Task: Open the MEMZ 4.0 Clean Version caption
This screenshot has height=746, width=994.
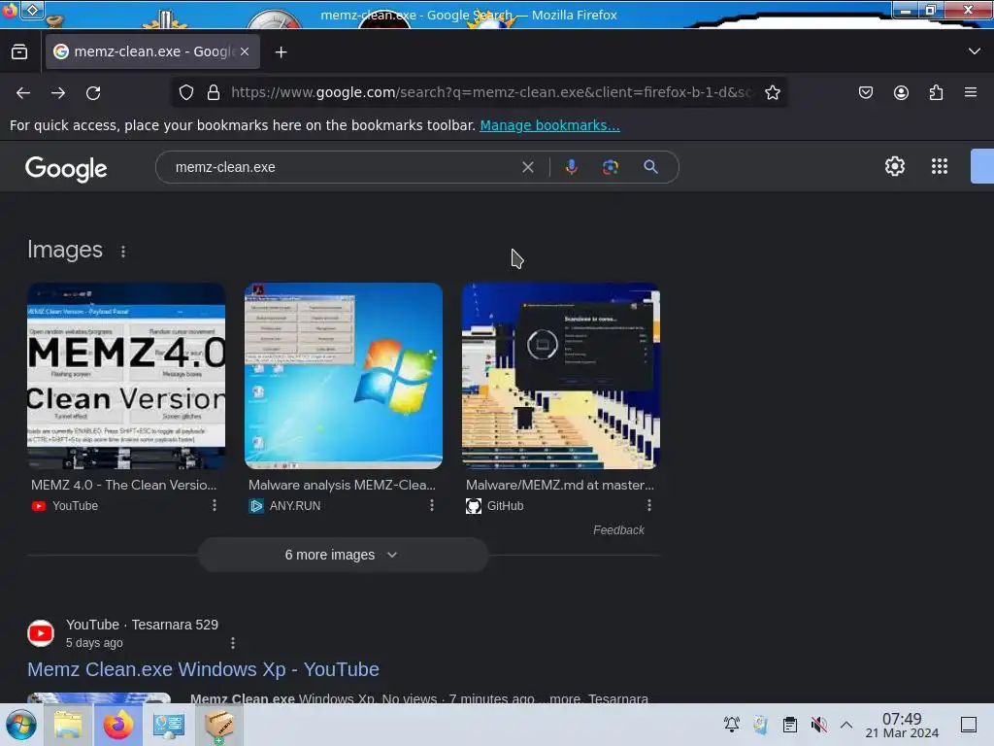Action: coord(123,485)
